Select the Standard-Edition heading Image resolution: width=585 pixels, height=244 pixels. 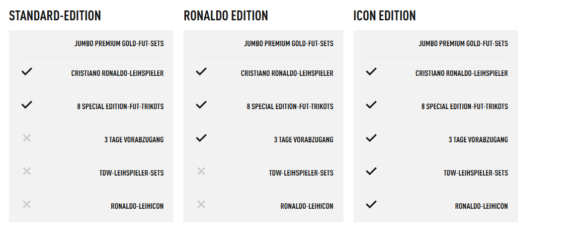click(x=55, y=16)
